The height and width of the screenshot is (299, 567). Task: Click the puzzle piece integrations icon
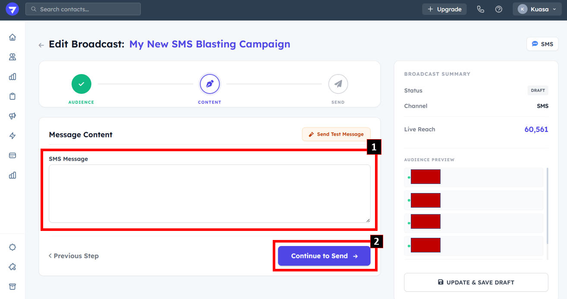[x=13, y=267]
